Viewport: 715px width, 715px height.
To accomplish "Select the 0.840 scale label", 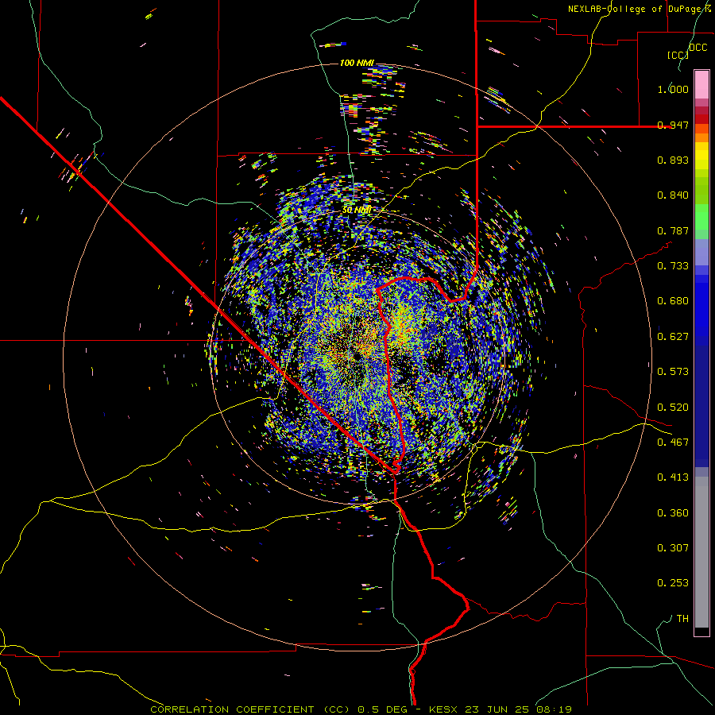I will (x=673, y=195).
